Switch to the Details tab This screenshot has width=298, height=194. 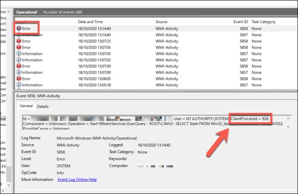pyautogui.click(x=43, y=106)
